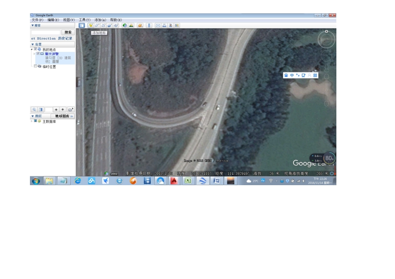This screenshot has height=279, width=395.
Task: Open the 历史记录 link
Action: click(65, 38)
